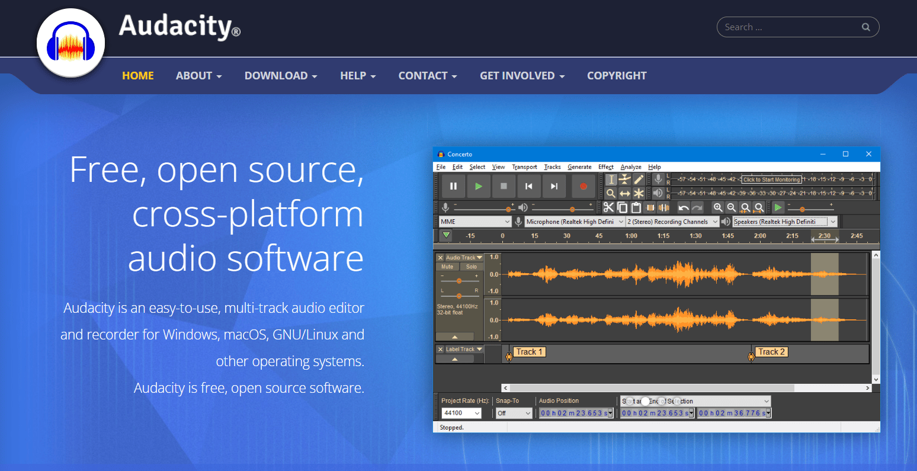Click the Redo arrow icon
The width and height of the screenshot is (917, 471).
(697, 207)
